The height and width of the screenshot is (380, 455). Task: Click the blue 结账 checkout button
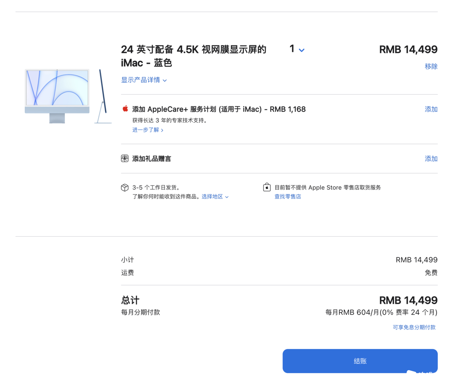coord(360,361)
